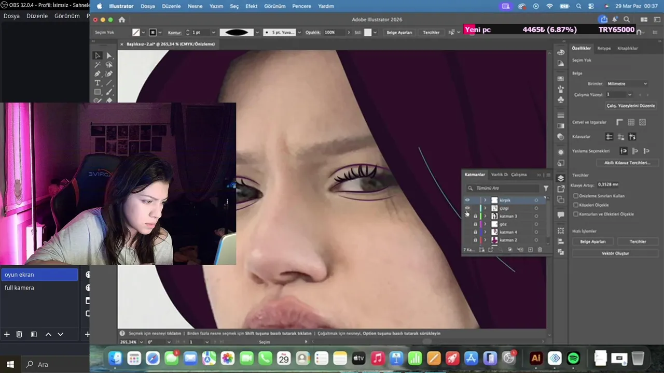This screenshot has width=664, height=373.
Task: Enable Önizleme Sınırları Kullan checkbox
Action: pos(575,196)
